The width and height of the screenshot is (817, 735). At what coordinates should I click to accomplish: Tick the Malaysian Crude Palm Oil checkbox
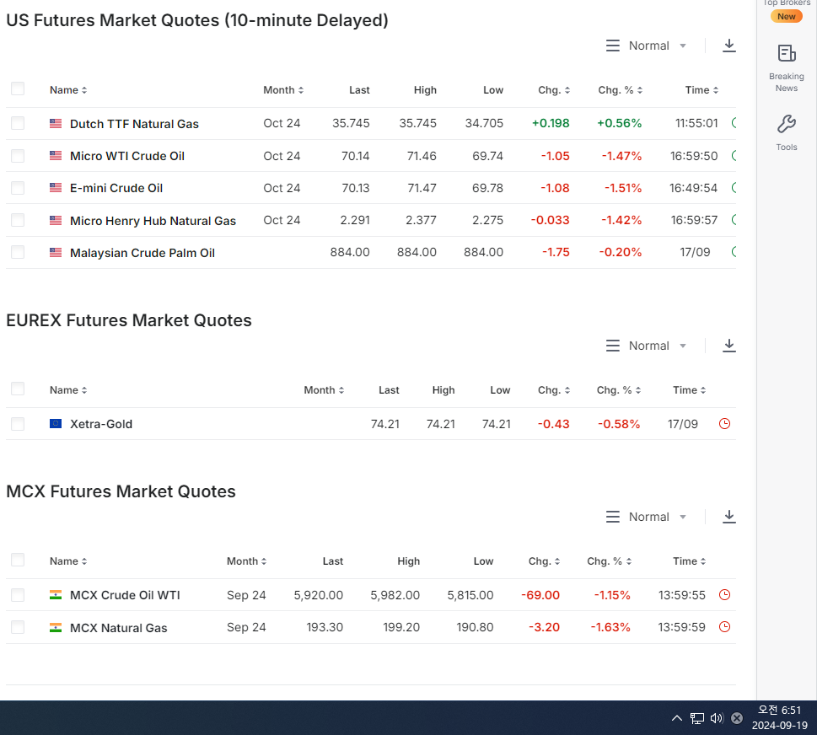click(x=18, y=252)
